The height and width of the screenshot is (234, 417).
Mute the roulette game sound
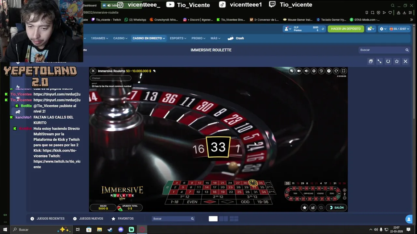click(307, 71)
